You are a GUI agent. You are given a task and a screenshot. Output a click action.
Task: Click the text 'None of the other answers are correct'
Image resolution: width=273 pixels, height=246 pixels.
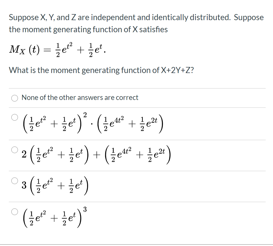80,98
